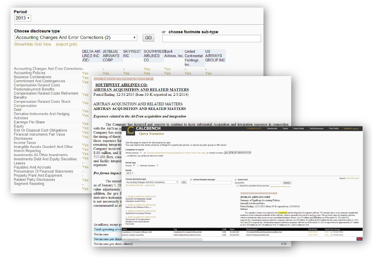
Task: Click the large footnote sub-type input field
Action: (x=211, y=38)
